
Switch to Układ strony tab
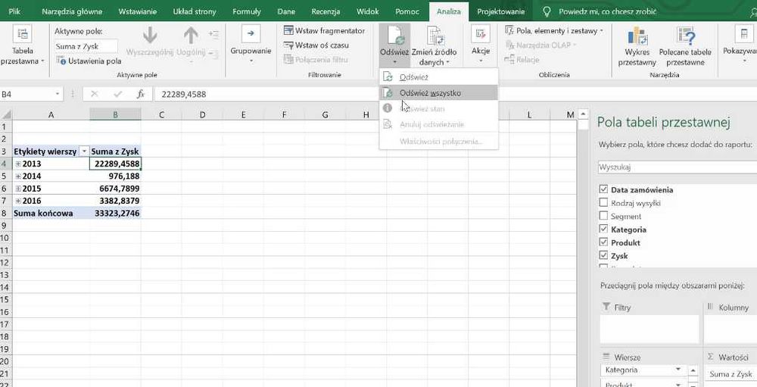[194, 11]
